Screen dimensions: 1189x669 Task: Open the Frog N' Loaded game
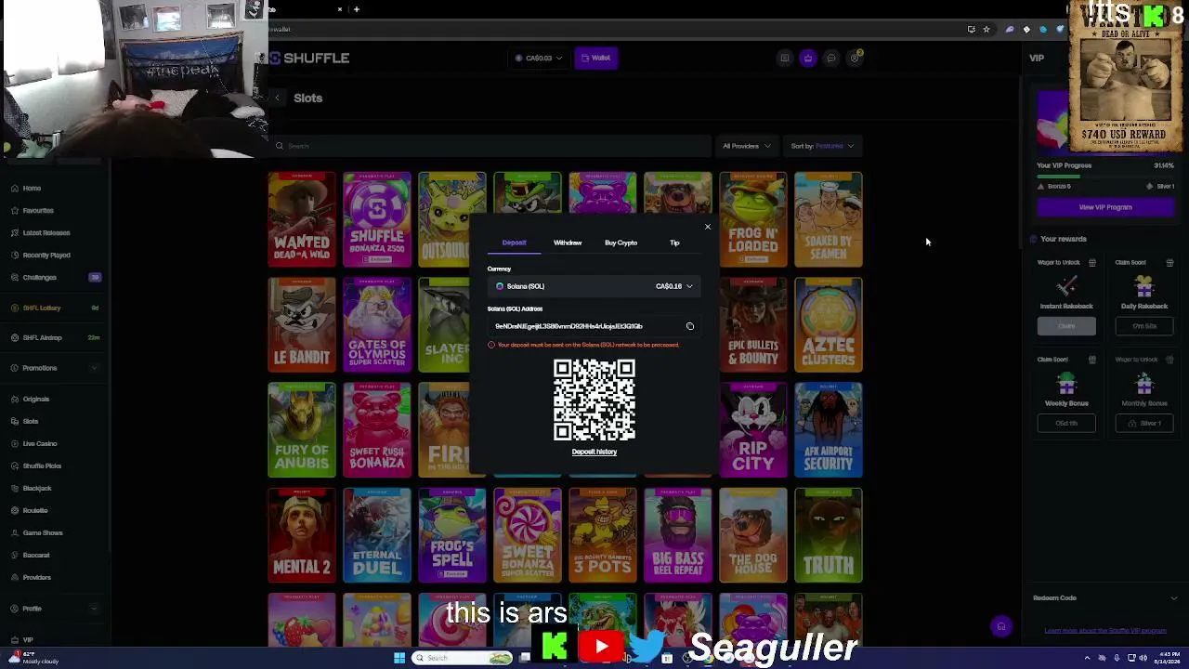pyautogui.click(x=753, y=220)
